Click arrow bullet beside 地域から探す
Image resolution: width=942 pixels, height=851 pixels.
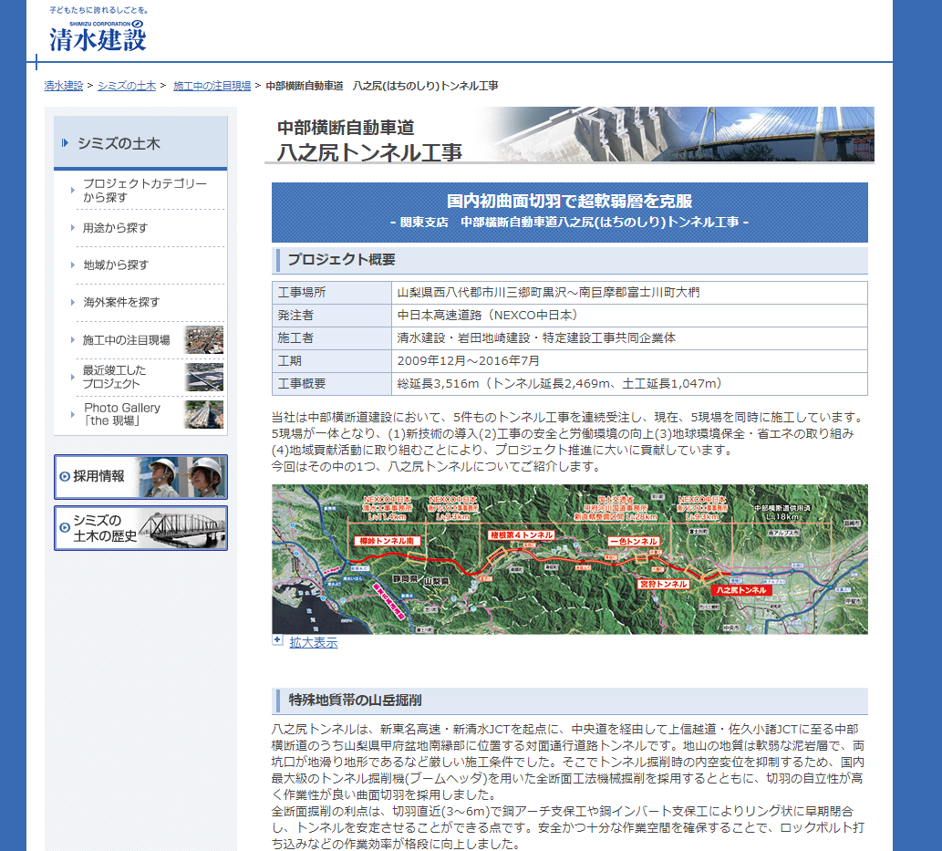click(73, 265)
